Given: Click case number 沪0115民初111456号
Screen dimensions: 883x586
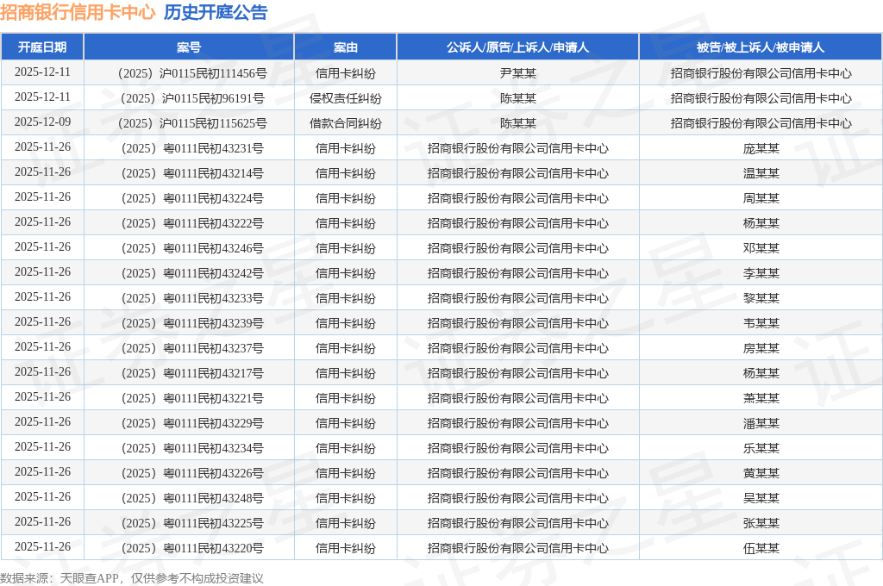Looking at the screenshot, I should pos(191,74).
